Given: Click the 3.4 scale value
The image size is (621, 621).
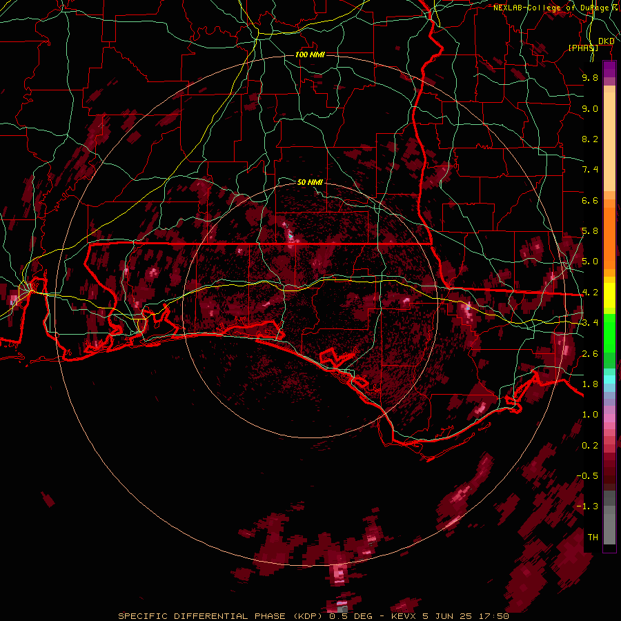Looking at the screenshot, I should pos(590,323).
